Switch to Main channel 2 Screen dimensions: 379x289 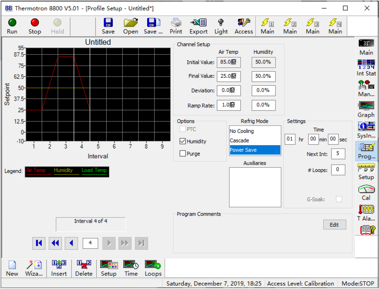[x=290, y=26]
